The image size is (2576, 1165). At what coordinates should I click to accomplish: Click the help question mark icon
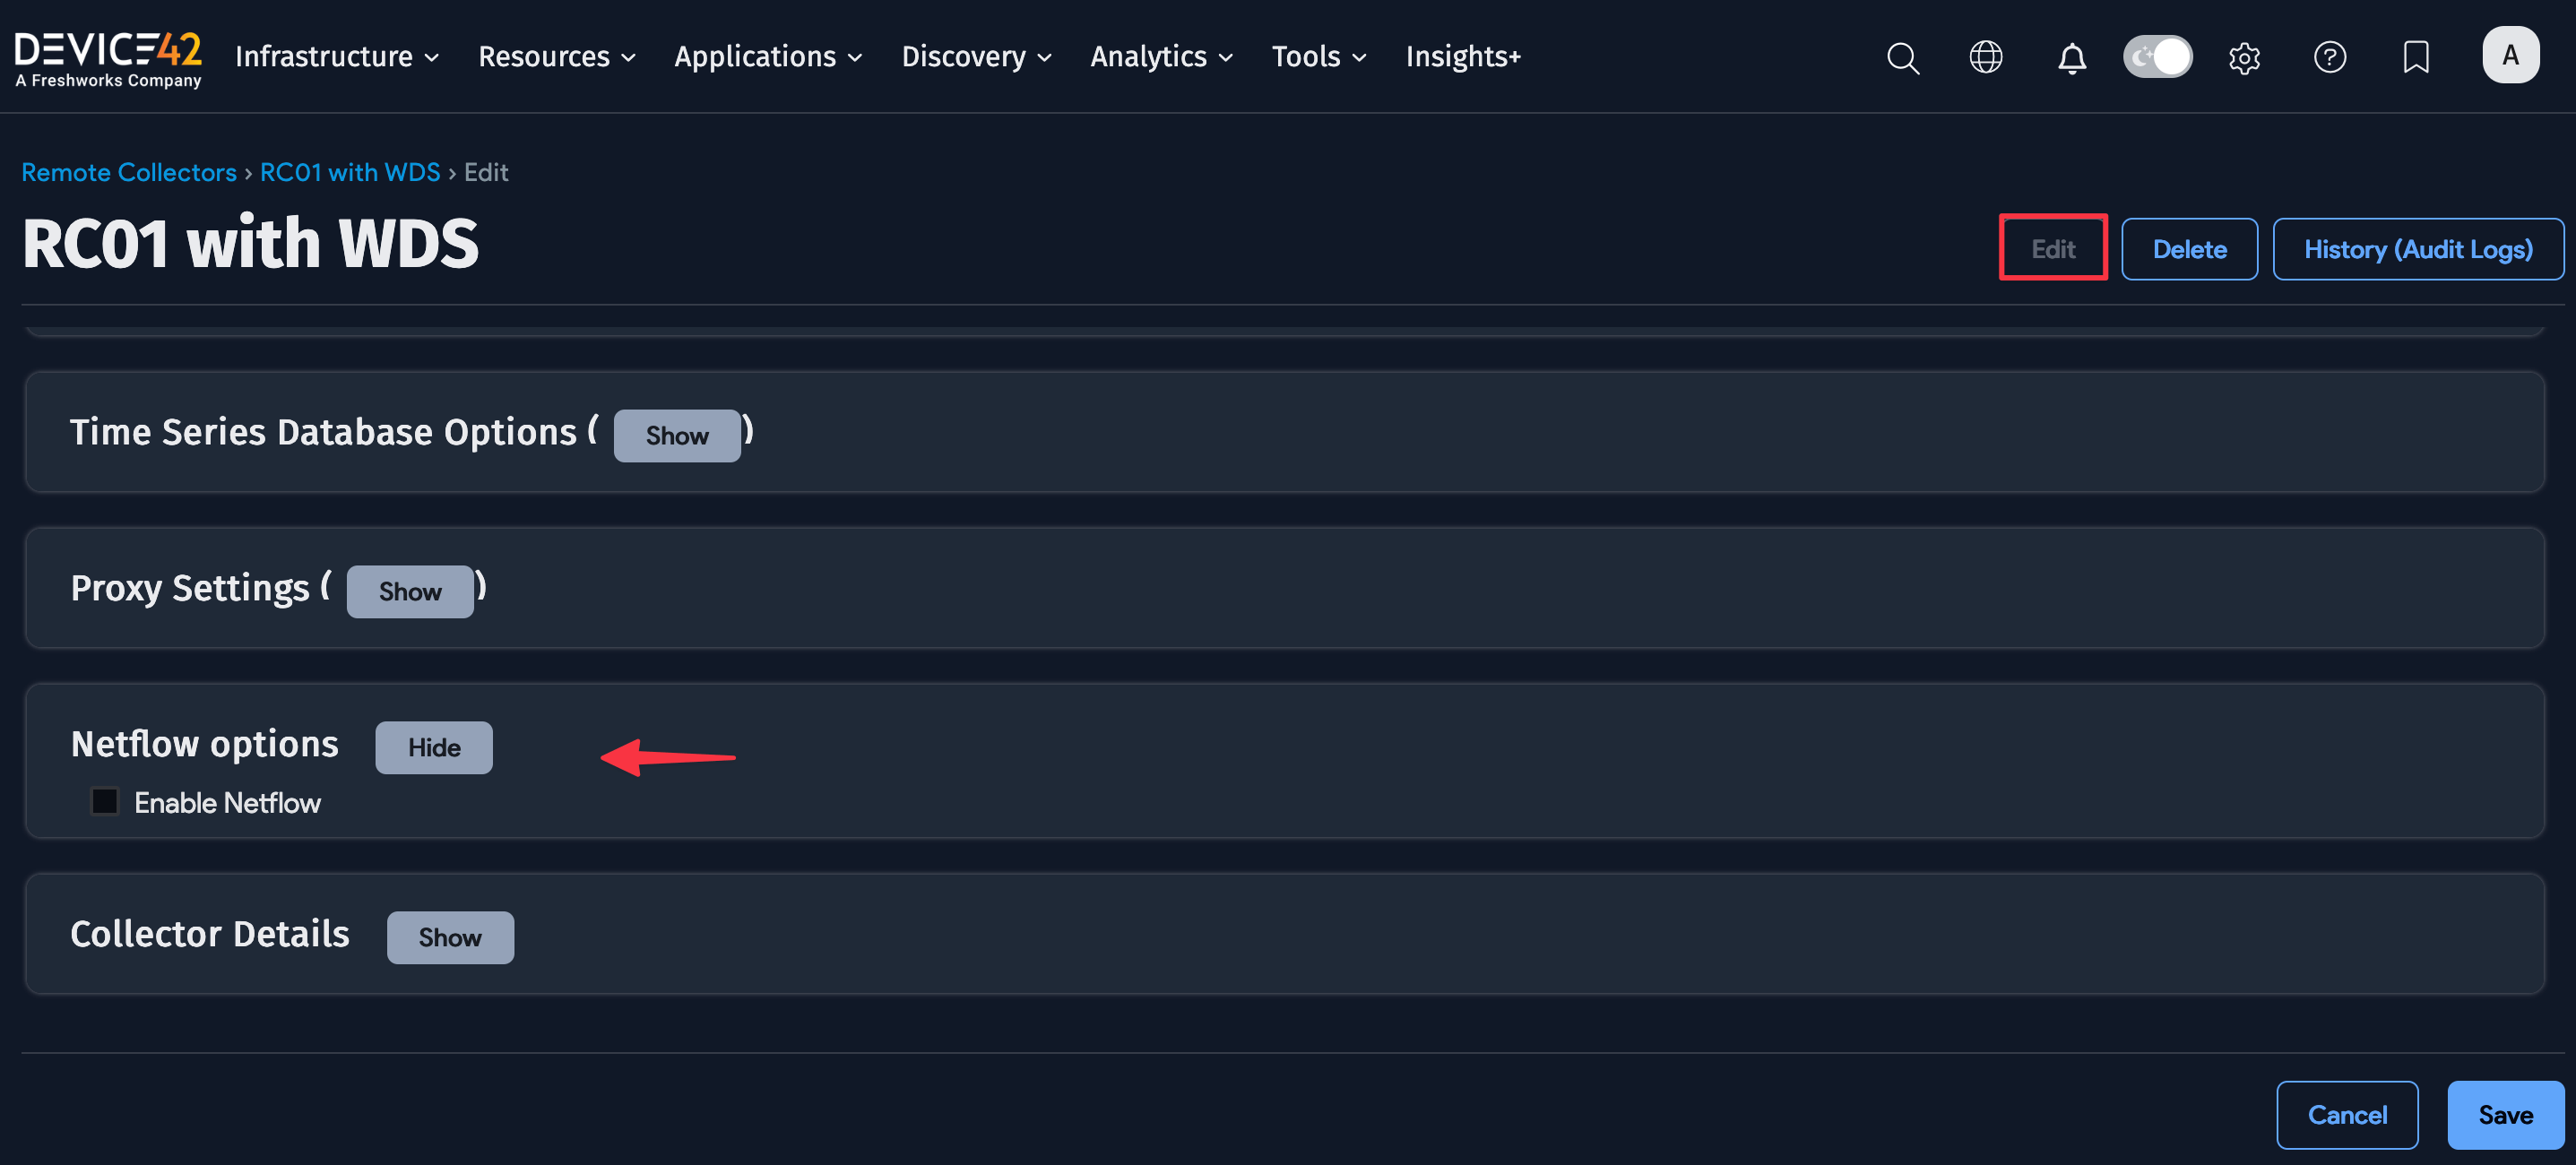click(x=2329, y=57)
